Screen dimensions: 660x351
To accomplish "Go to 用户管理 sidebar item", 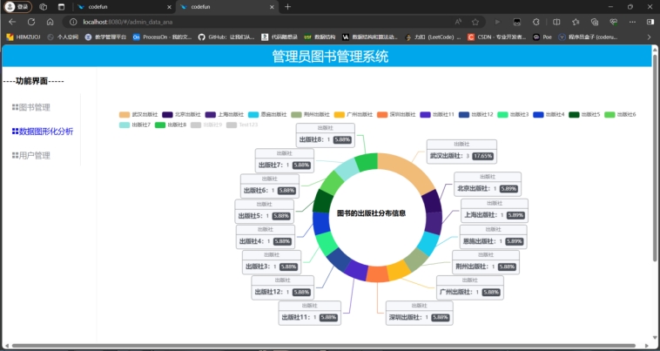I will (35, 155).
